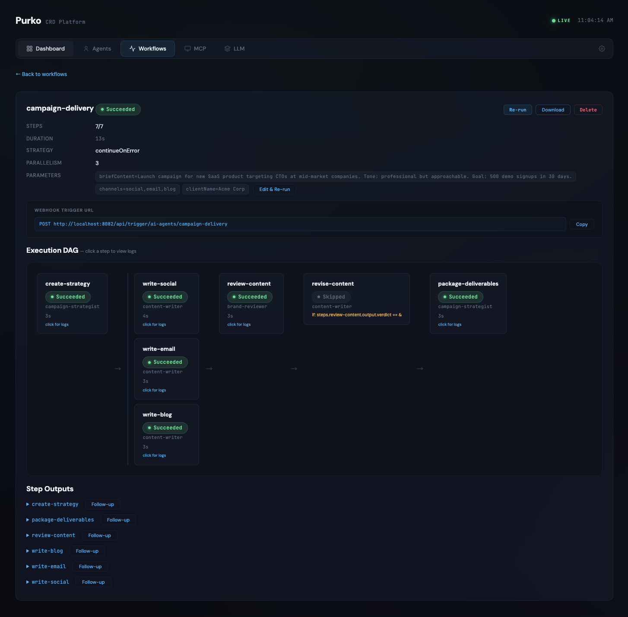Follow-up on write-social output
The image size is (628, 617).
click(93, 582)
